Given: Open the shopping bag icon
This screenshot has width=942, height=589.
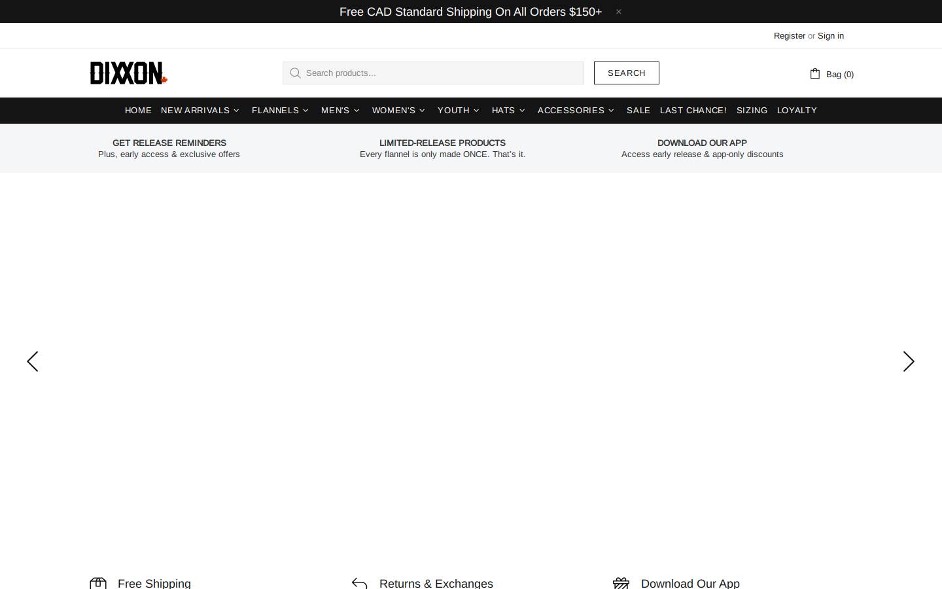Looking at the screenshot, I should [x=815, y=73].
